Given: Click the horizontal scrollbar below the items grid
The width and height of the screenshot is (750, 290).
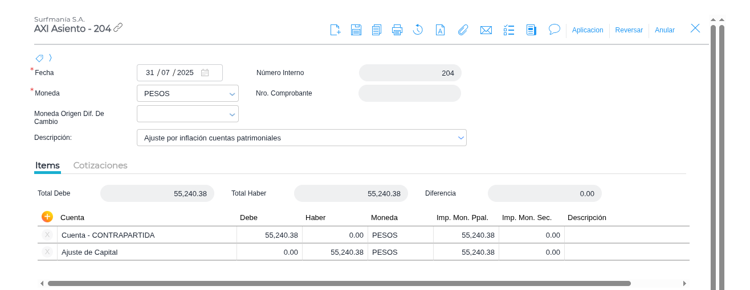Looking at the screenshot, I should point(339,283).
